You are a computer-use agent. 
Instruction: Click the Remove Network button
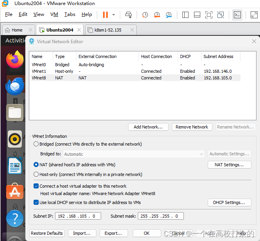[x=192, y=127]
